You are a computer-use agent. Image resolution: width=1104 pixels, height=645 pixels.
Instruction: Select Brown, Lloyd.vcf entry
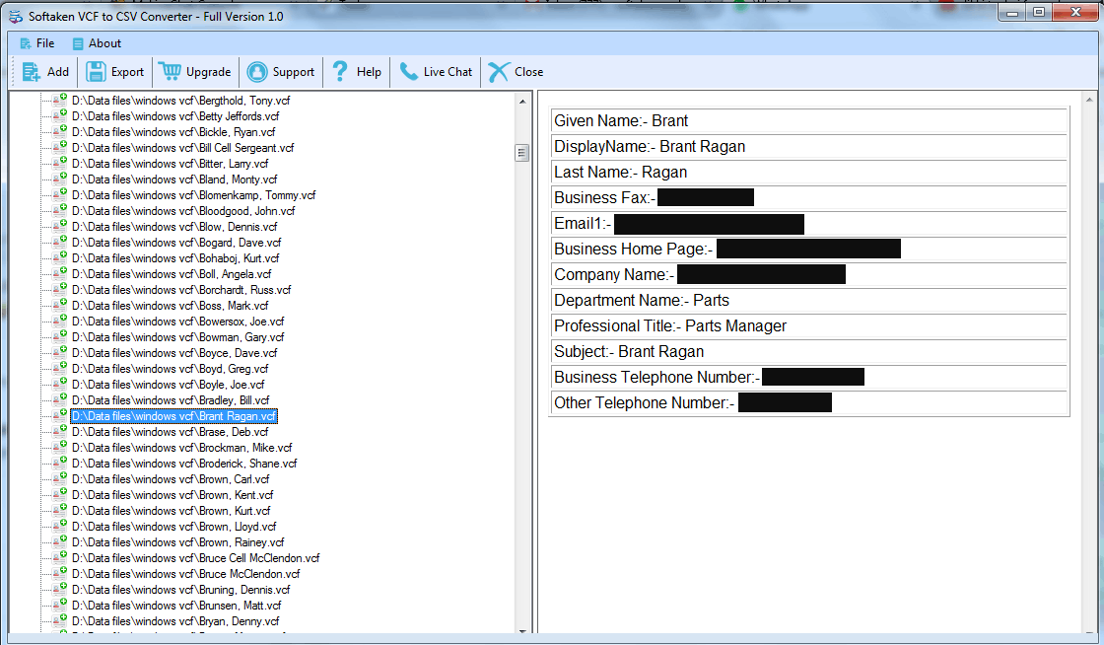[173, 526]
